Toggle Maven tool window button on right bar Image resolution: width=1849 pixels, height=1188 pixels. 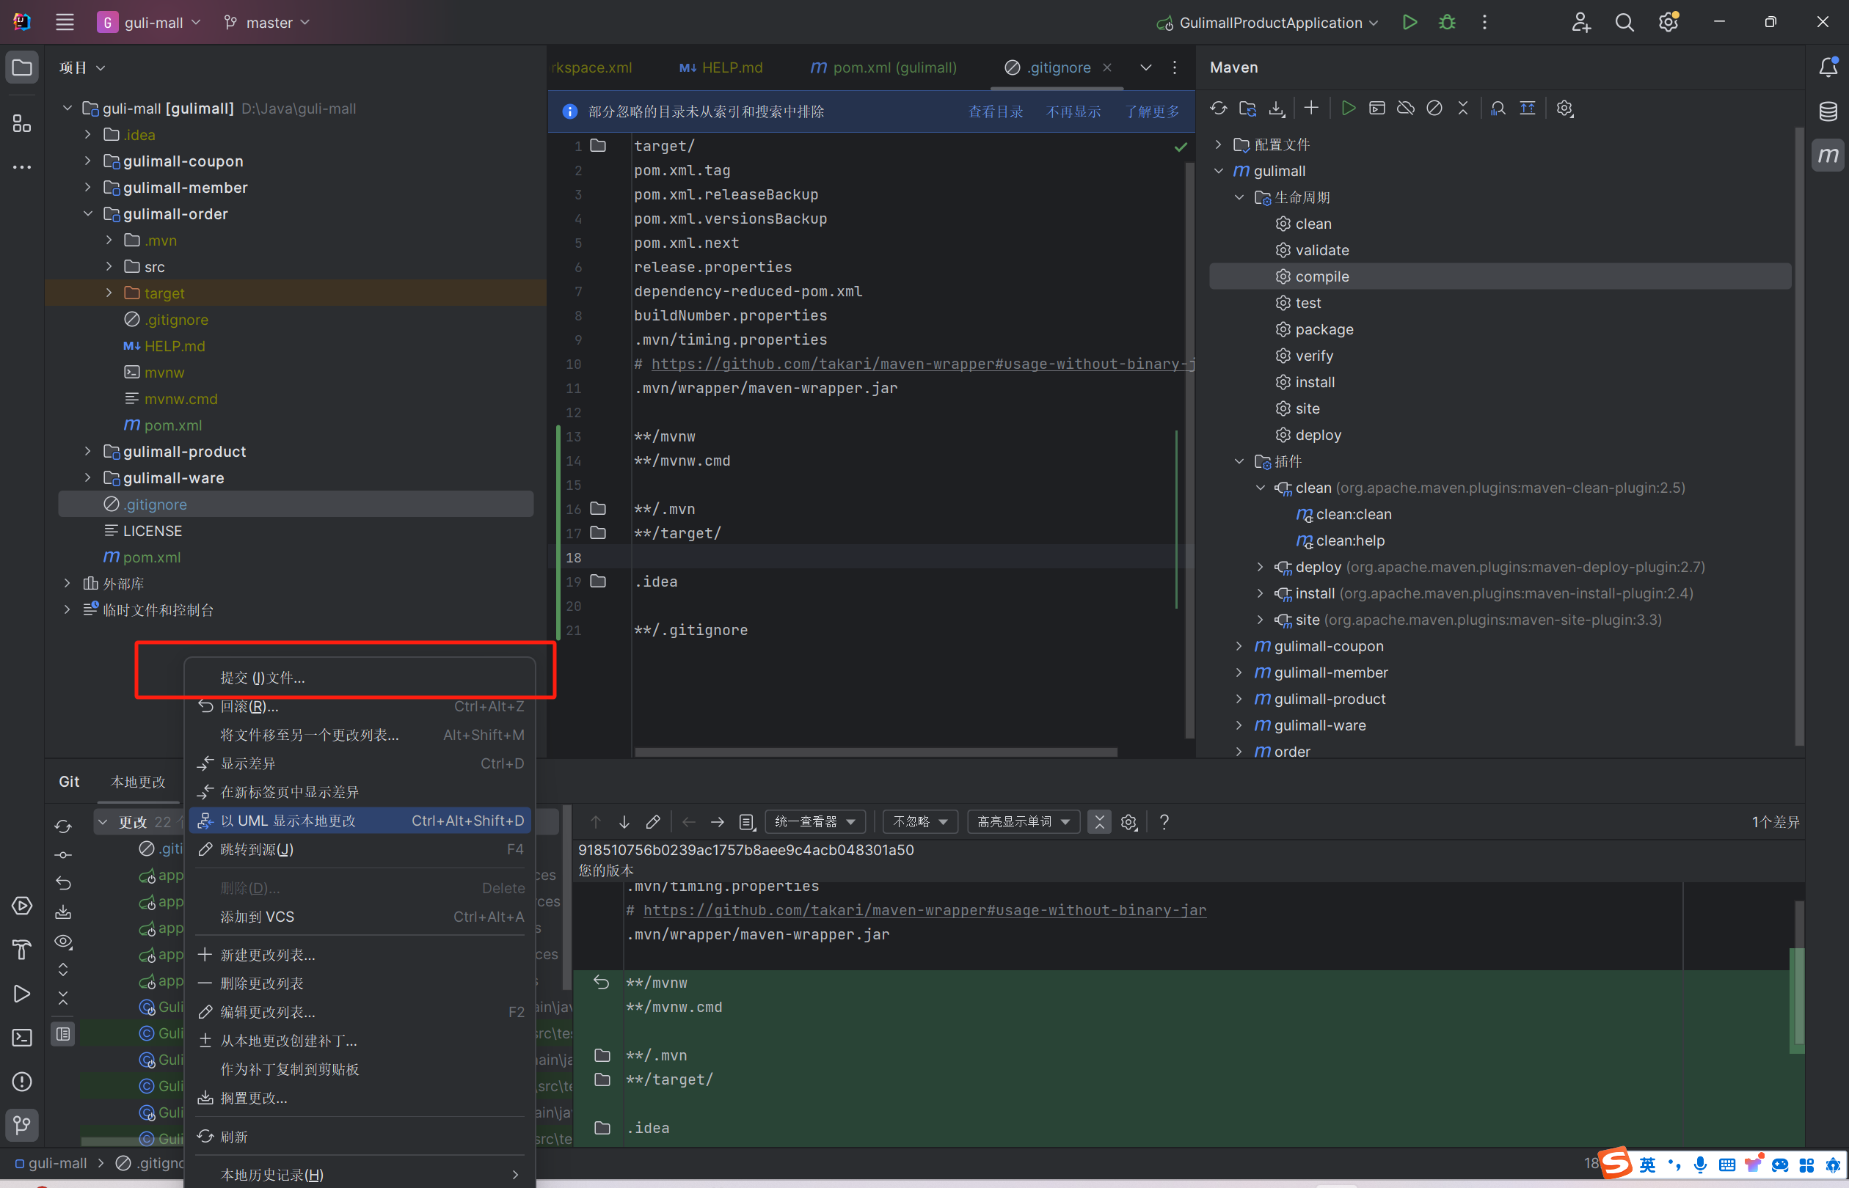[1828, 155]
